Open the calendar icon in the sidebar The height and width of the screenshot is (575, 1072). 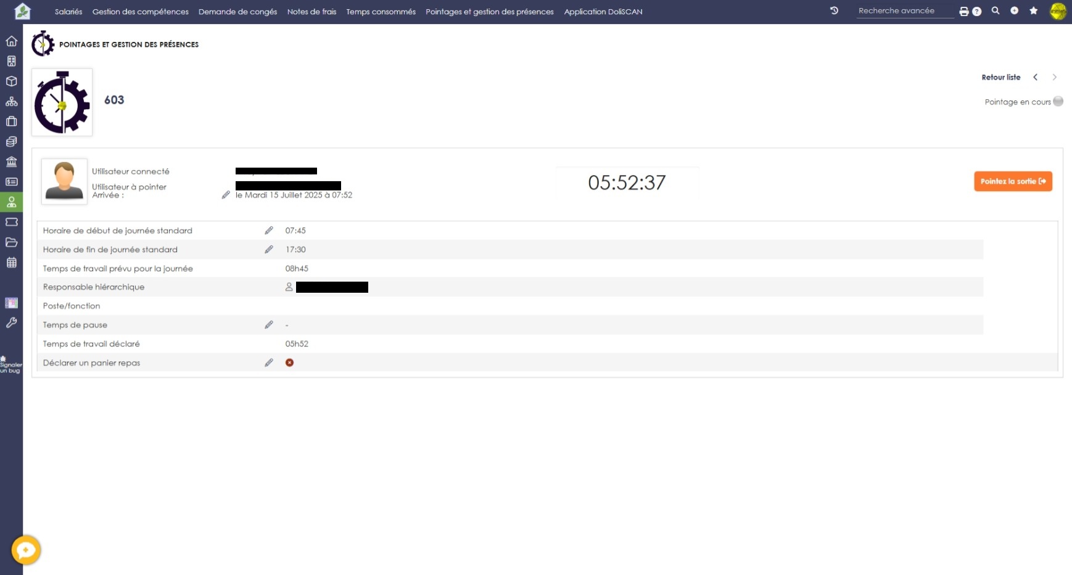click(x=11, y=263)
